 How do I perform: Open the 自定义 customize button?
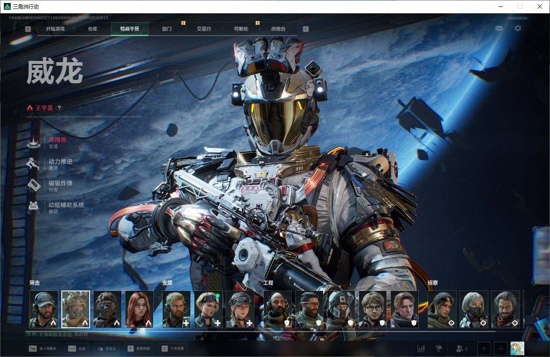coord(106,348)
